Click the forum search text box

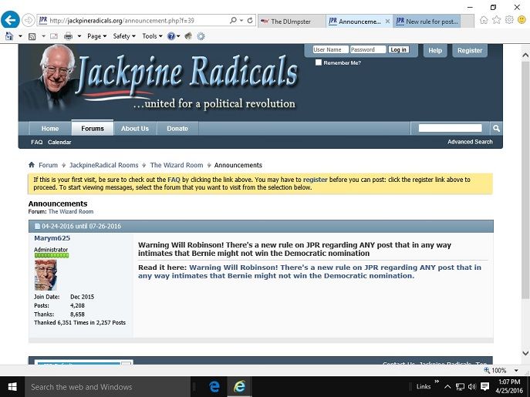click(450, 128)
